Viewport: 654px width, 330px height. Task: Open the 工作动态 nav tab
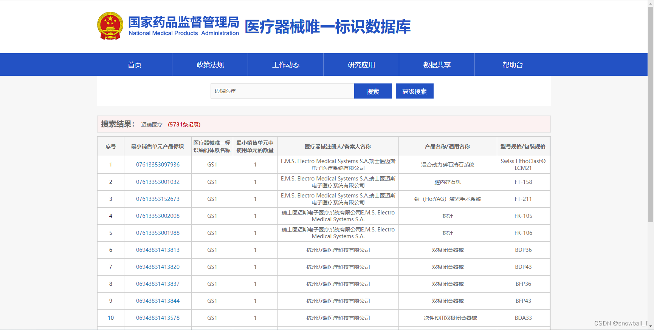coord(286,65)
